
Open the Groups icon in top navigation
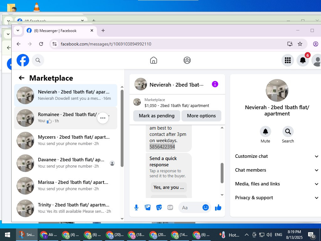pyautogui.click(x=187, y=60)
